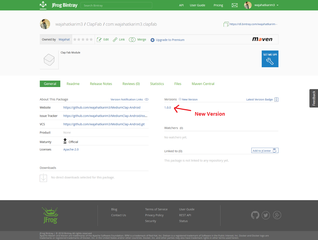
Task: Open the footer User Guide link
Action: (x=187, y=209)
